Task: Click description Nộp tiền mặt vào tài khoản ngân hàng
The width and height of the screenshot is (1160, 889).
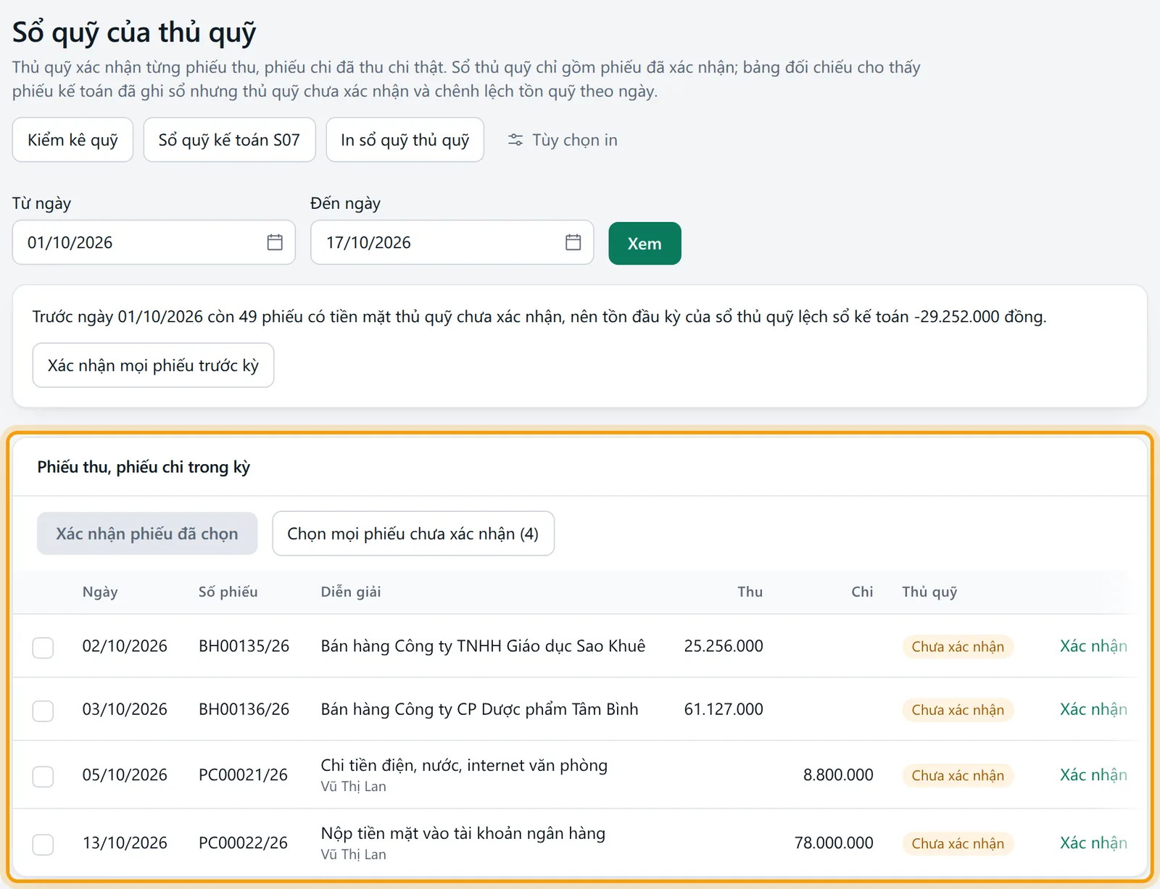Action: pos(463,834)
